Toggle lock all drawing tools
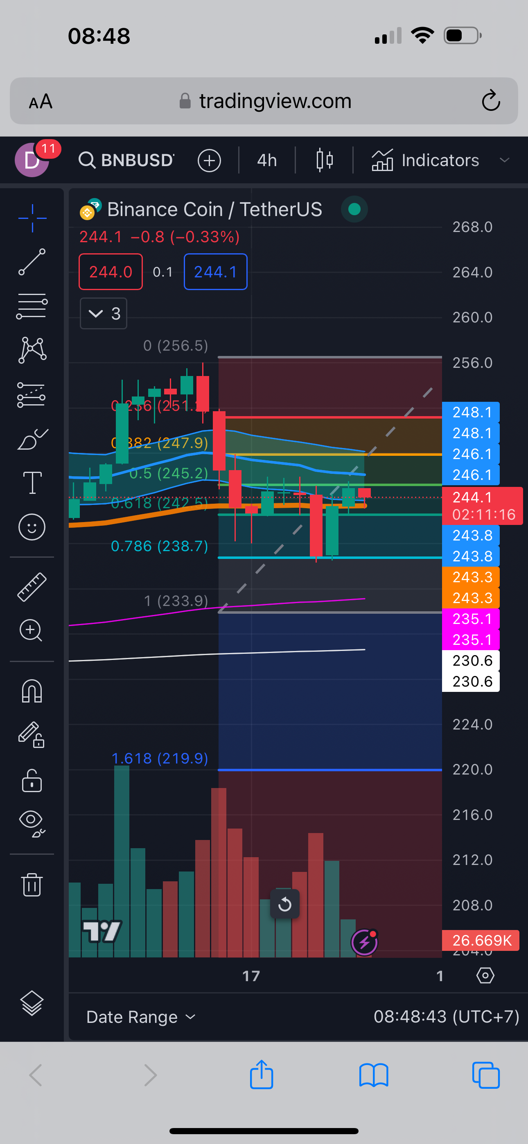 coord(32,780)
